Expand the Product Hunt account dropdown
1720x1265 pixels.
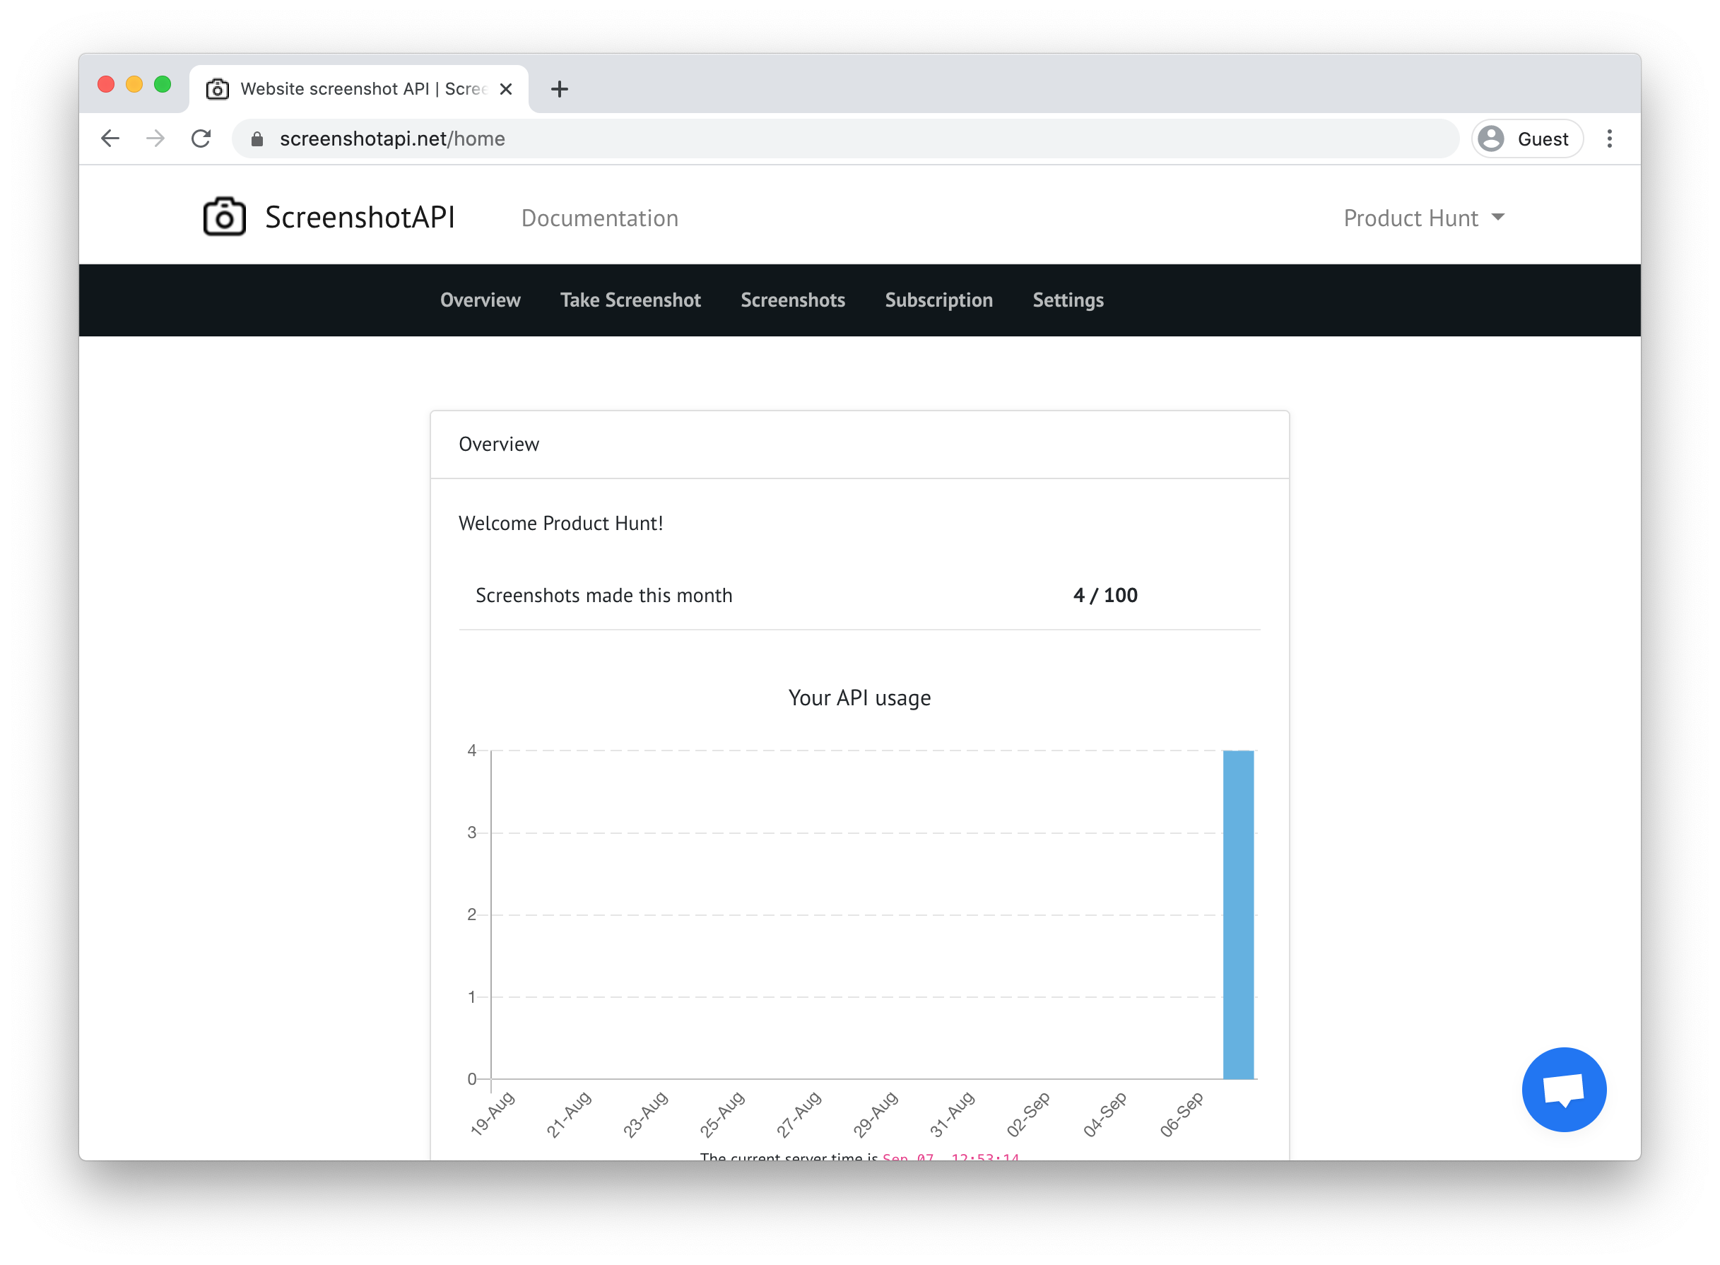click(1424, 218)
